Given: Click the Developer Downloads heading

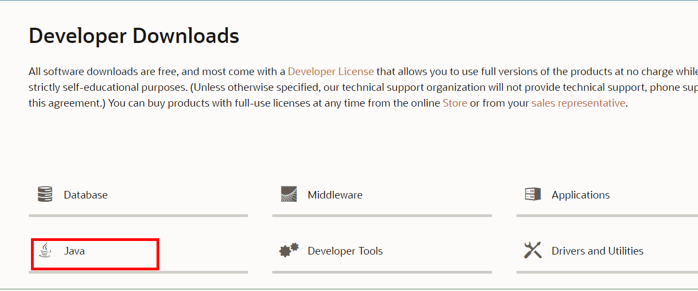Looking at the screenshot, I should click(x=134, y=36).
